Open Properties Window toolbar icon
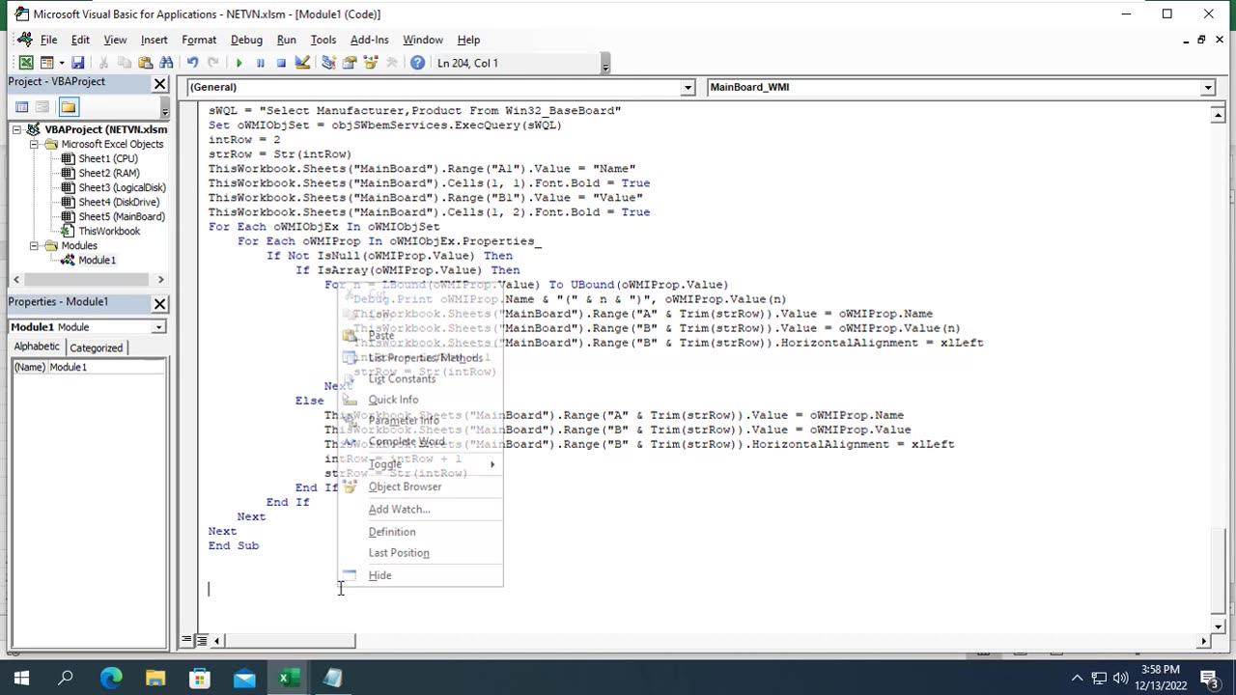The image size is (1236, 695). tap(350, 63)
